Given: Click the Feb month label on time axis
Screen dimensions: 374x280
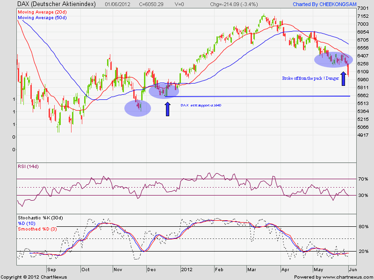Looking at the screenshot, I should (219, 270).
